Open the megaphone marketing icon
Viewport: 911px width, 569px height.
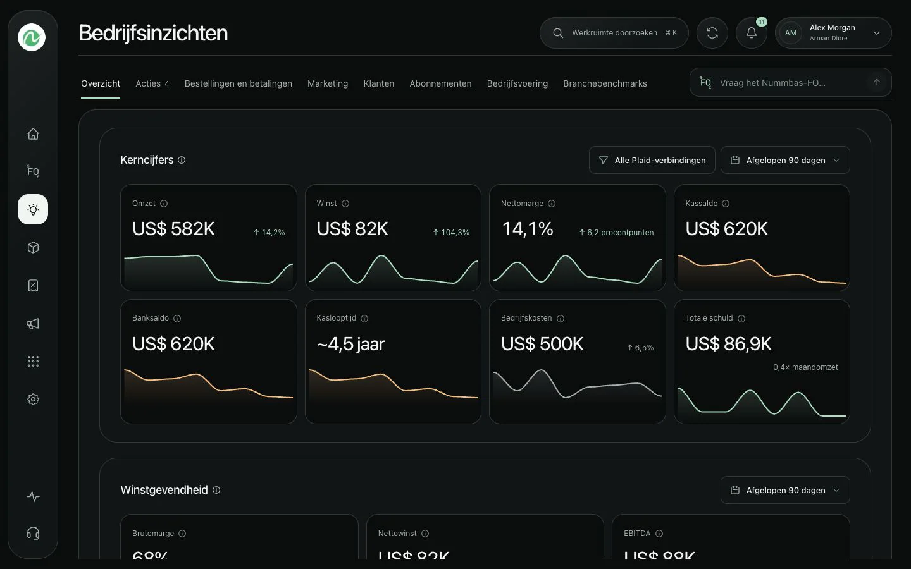33,324
